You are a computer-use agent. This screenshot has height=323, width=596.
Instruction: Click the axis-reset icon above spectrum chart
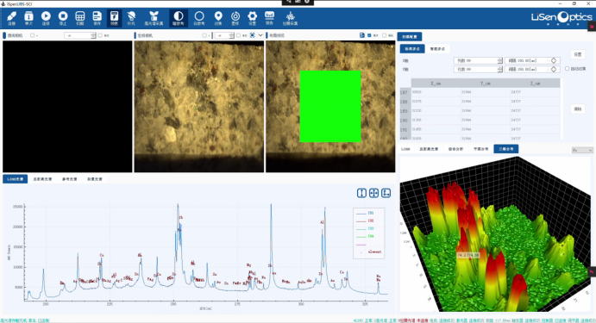coord(386,193)
